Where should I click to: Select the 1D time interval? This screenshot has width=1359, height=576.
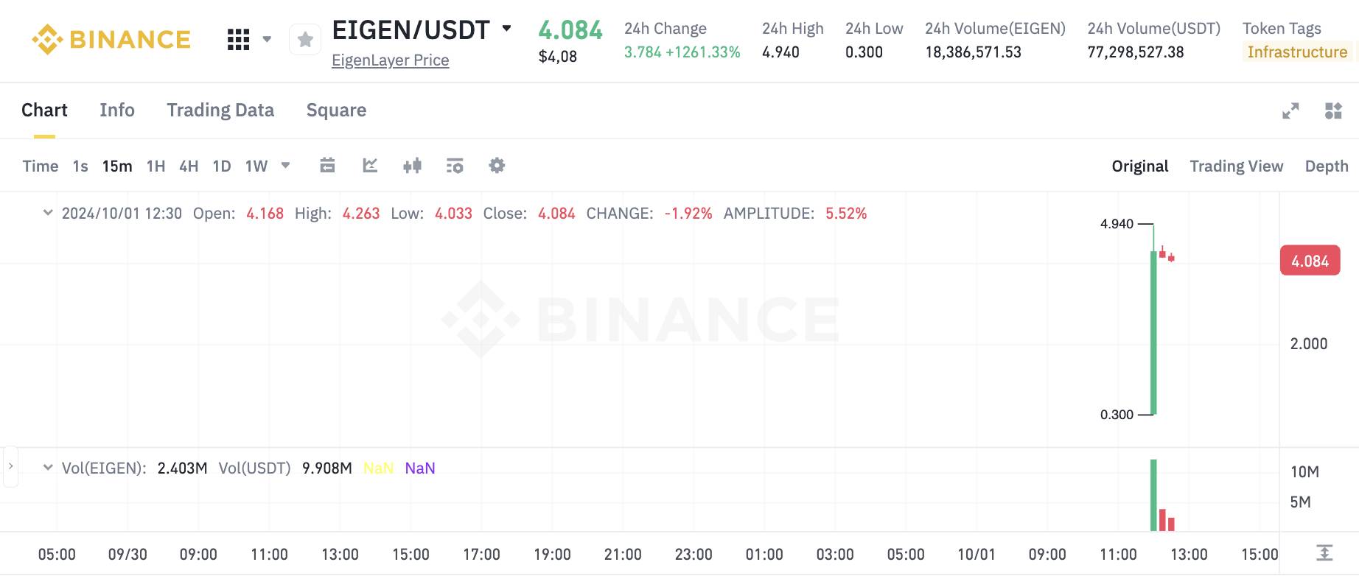tap(222, 166)
